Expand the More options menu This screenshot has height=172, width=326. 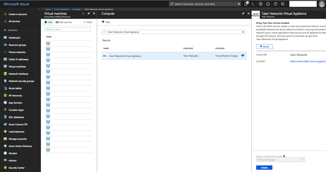tap(88, 22)
